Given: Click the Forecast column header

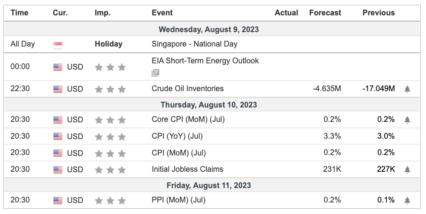Looking at the screenshot, I should tap(325, 13).
